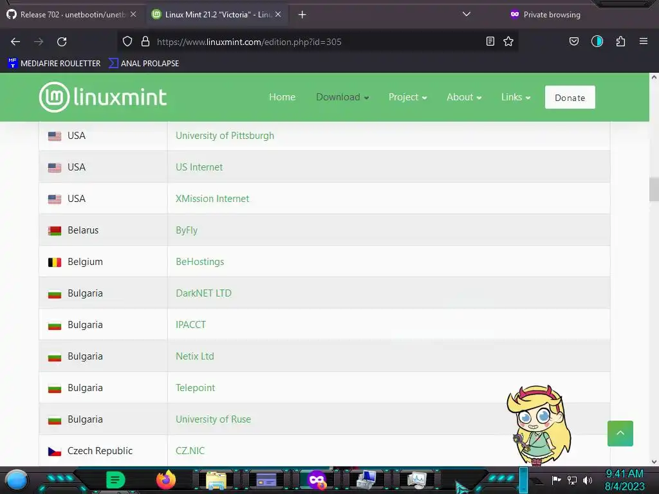Open the list all tabs dropdown

[466, 14]
